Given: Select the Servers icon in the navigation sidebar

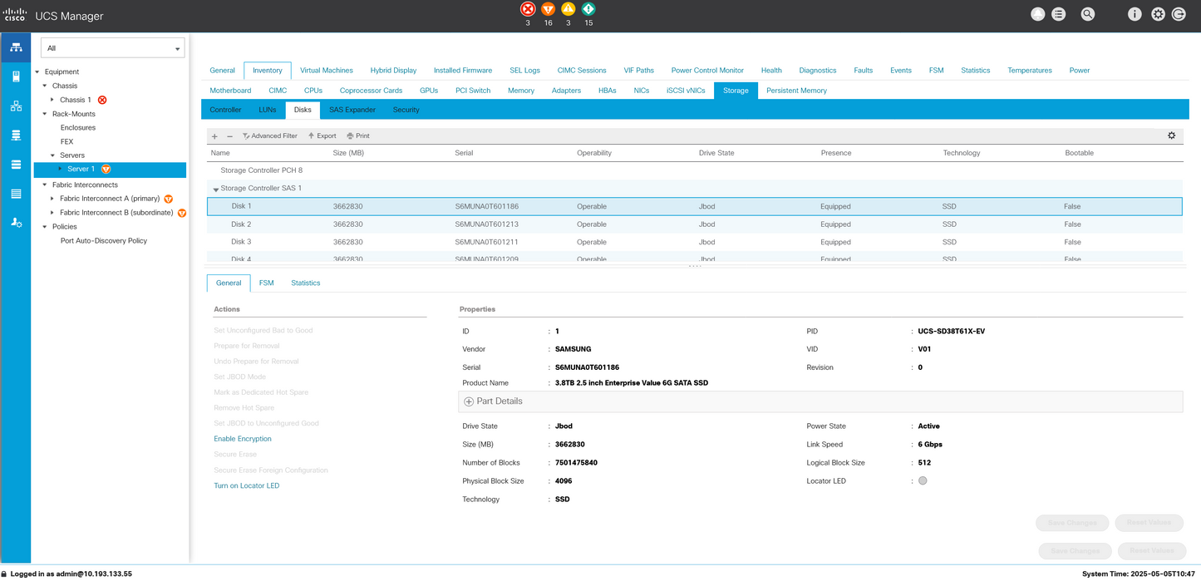Looking at the screenshot, I should click(15, 76).
